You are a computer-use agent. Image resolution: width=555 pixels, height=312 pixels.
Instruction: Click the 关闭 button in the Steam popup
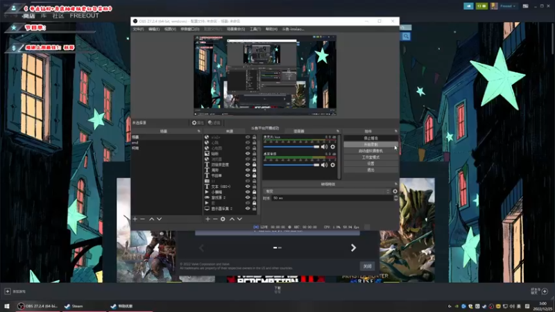coord(367,266)
